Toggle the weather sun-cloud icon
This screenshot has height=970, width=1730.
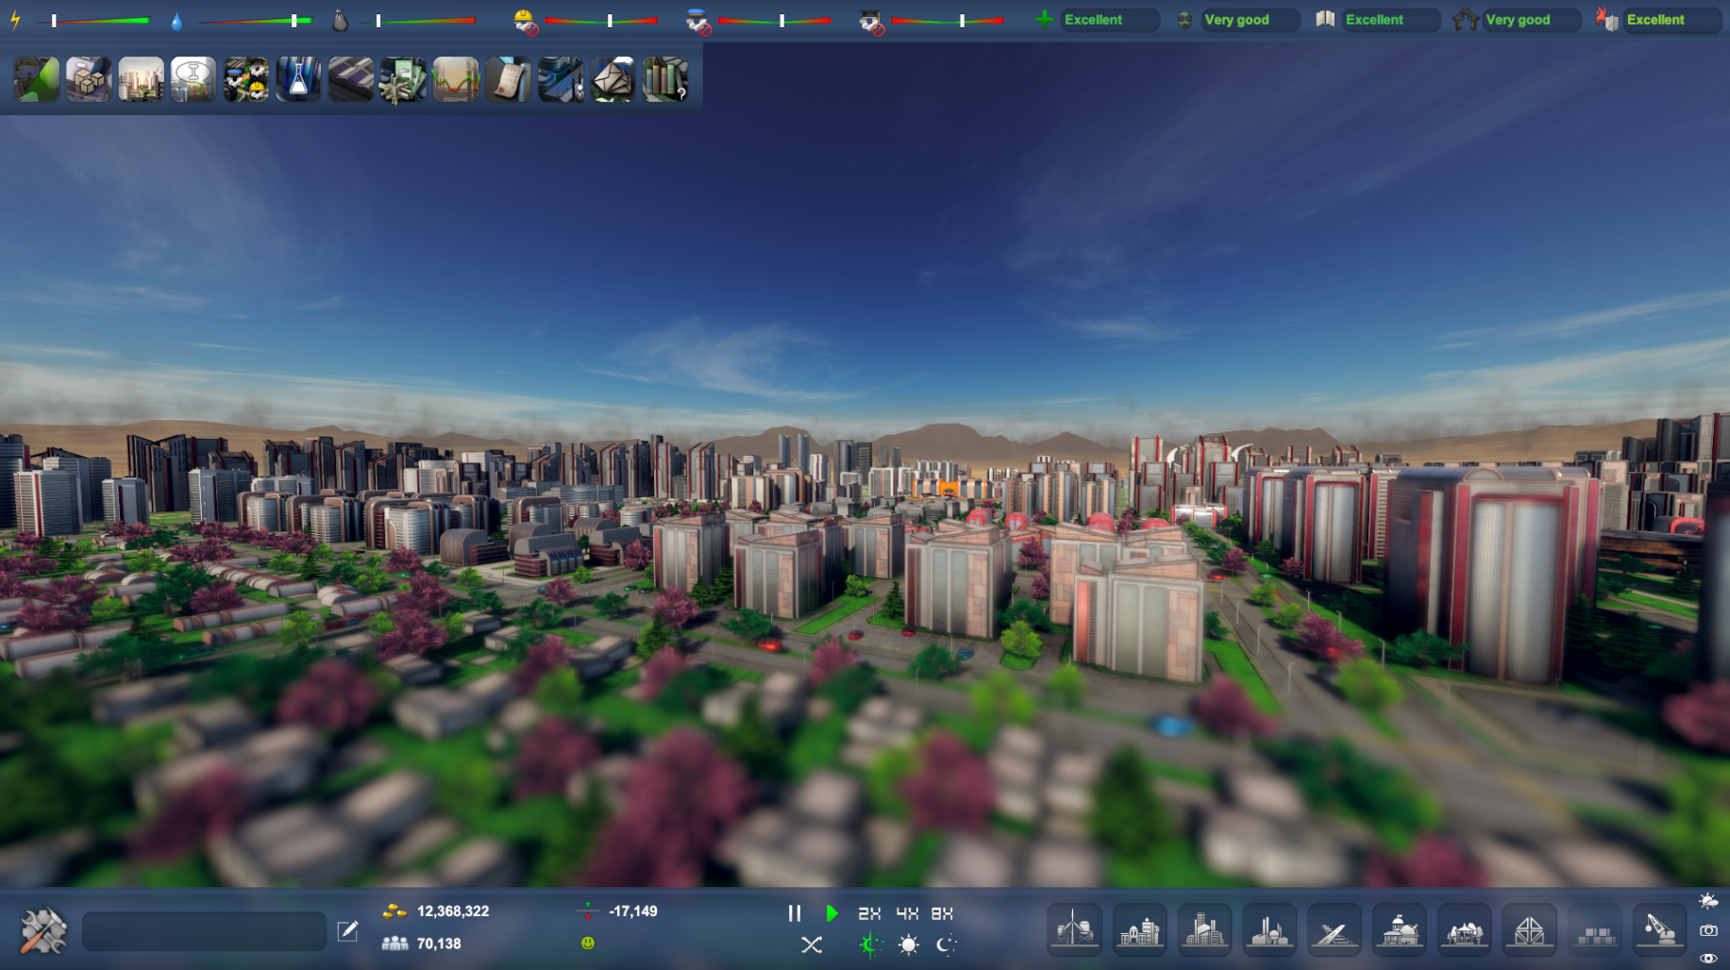1708,901
